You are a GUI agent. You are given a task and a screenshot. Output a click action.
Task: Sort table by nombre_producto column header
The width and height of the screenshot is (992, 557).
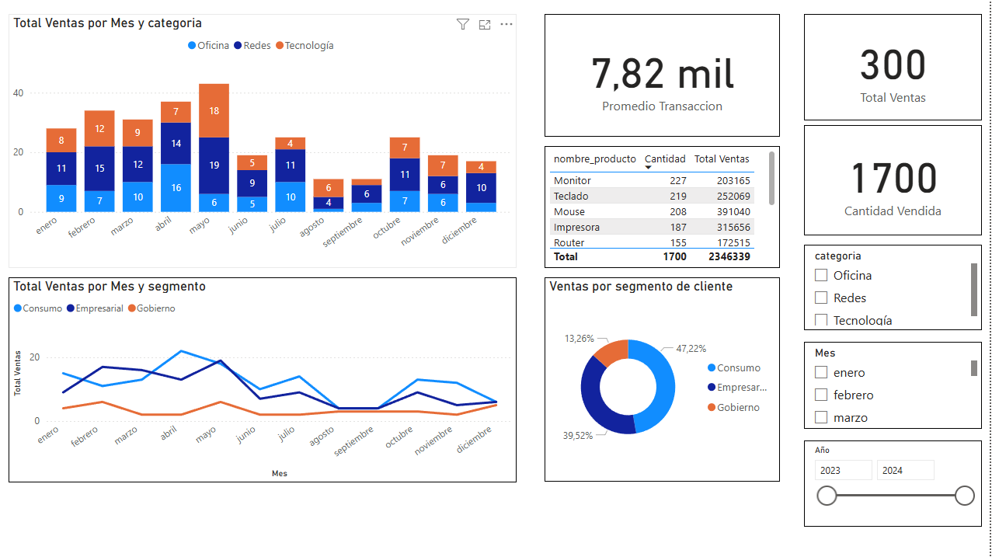pos(594,158)
